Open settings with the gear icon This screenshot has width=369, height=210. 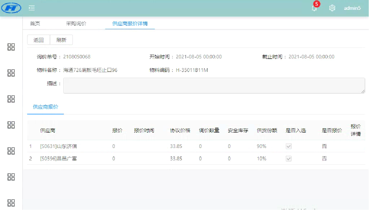tap(332, 8)
